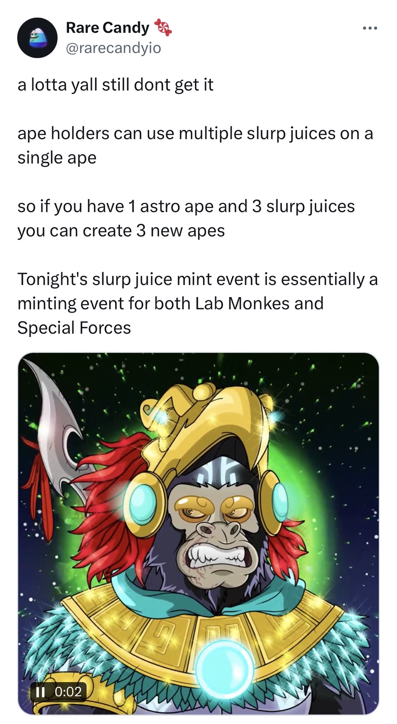Click the 0:02 video time indicator
Screen dimensions: 397x724
(x=68, y=692)
